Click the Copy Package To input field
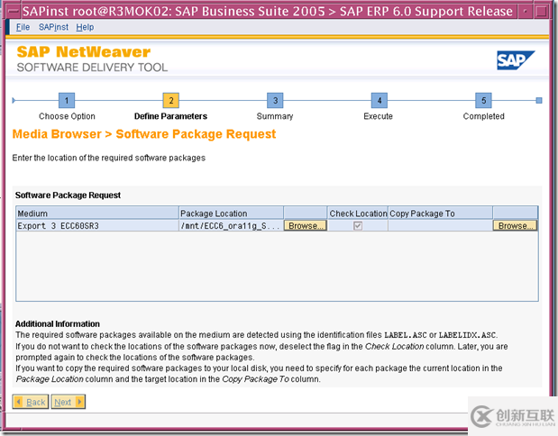This screenshot has height=436, width=558. (x=440, y=226)
